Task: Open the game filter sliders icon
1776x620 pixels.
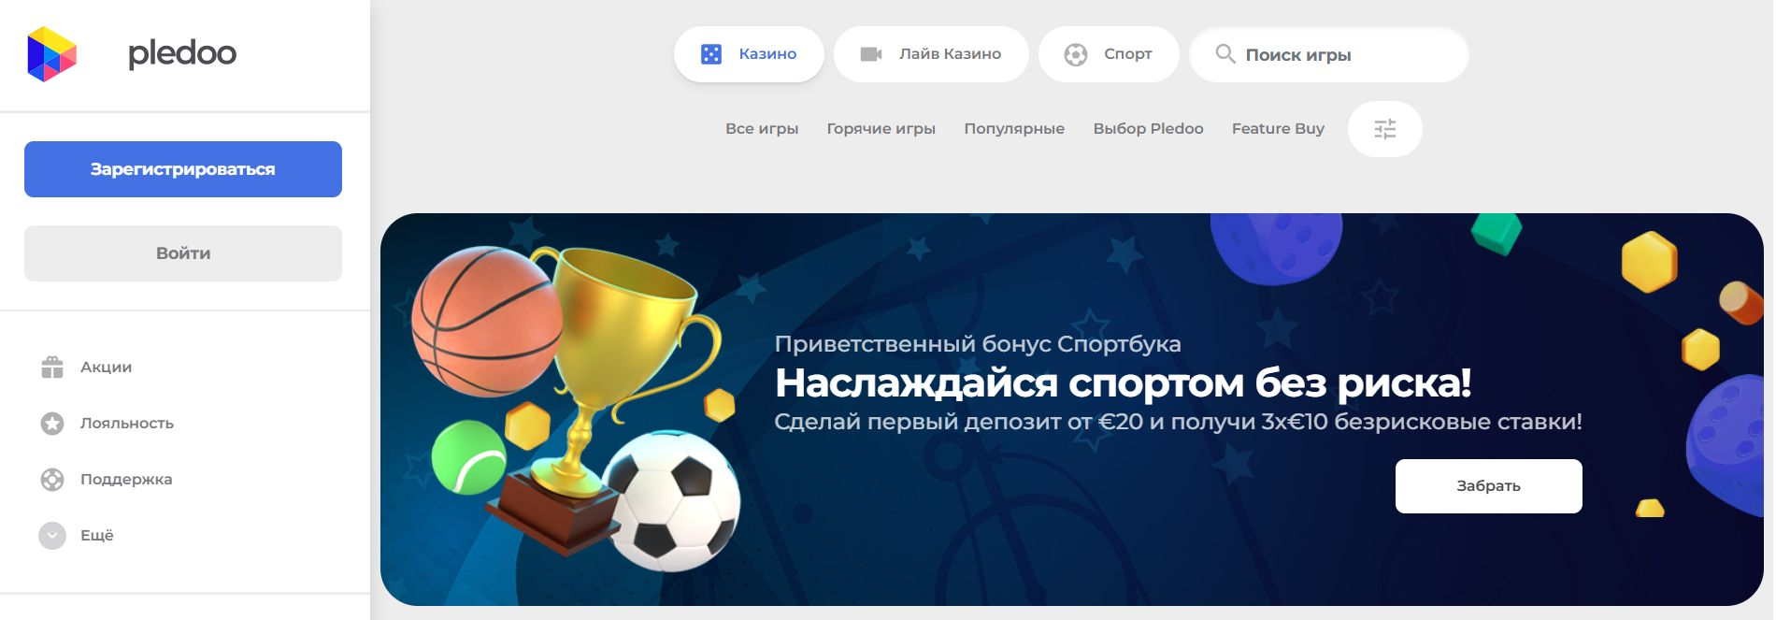Action: click(1385, 129)
